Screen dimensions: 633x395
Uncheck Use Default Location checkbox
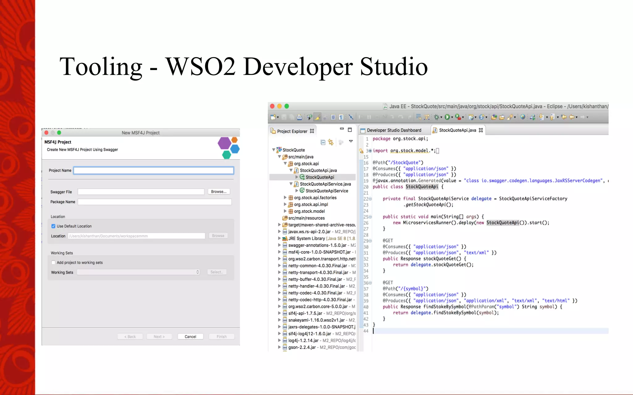tap(53, 226)
